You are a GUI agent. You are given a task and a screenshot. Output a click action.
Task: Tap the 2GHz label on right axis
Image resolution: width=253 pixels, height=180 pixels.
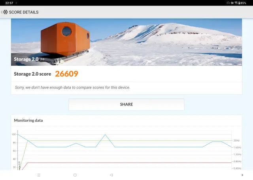click(x=236, y=141)
